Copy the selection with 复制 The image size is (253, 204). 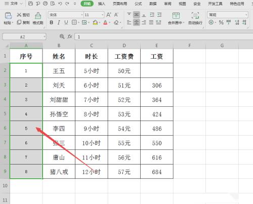pos(23,22)
